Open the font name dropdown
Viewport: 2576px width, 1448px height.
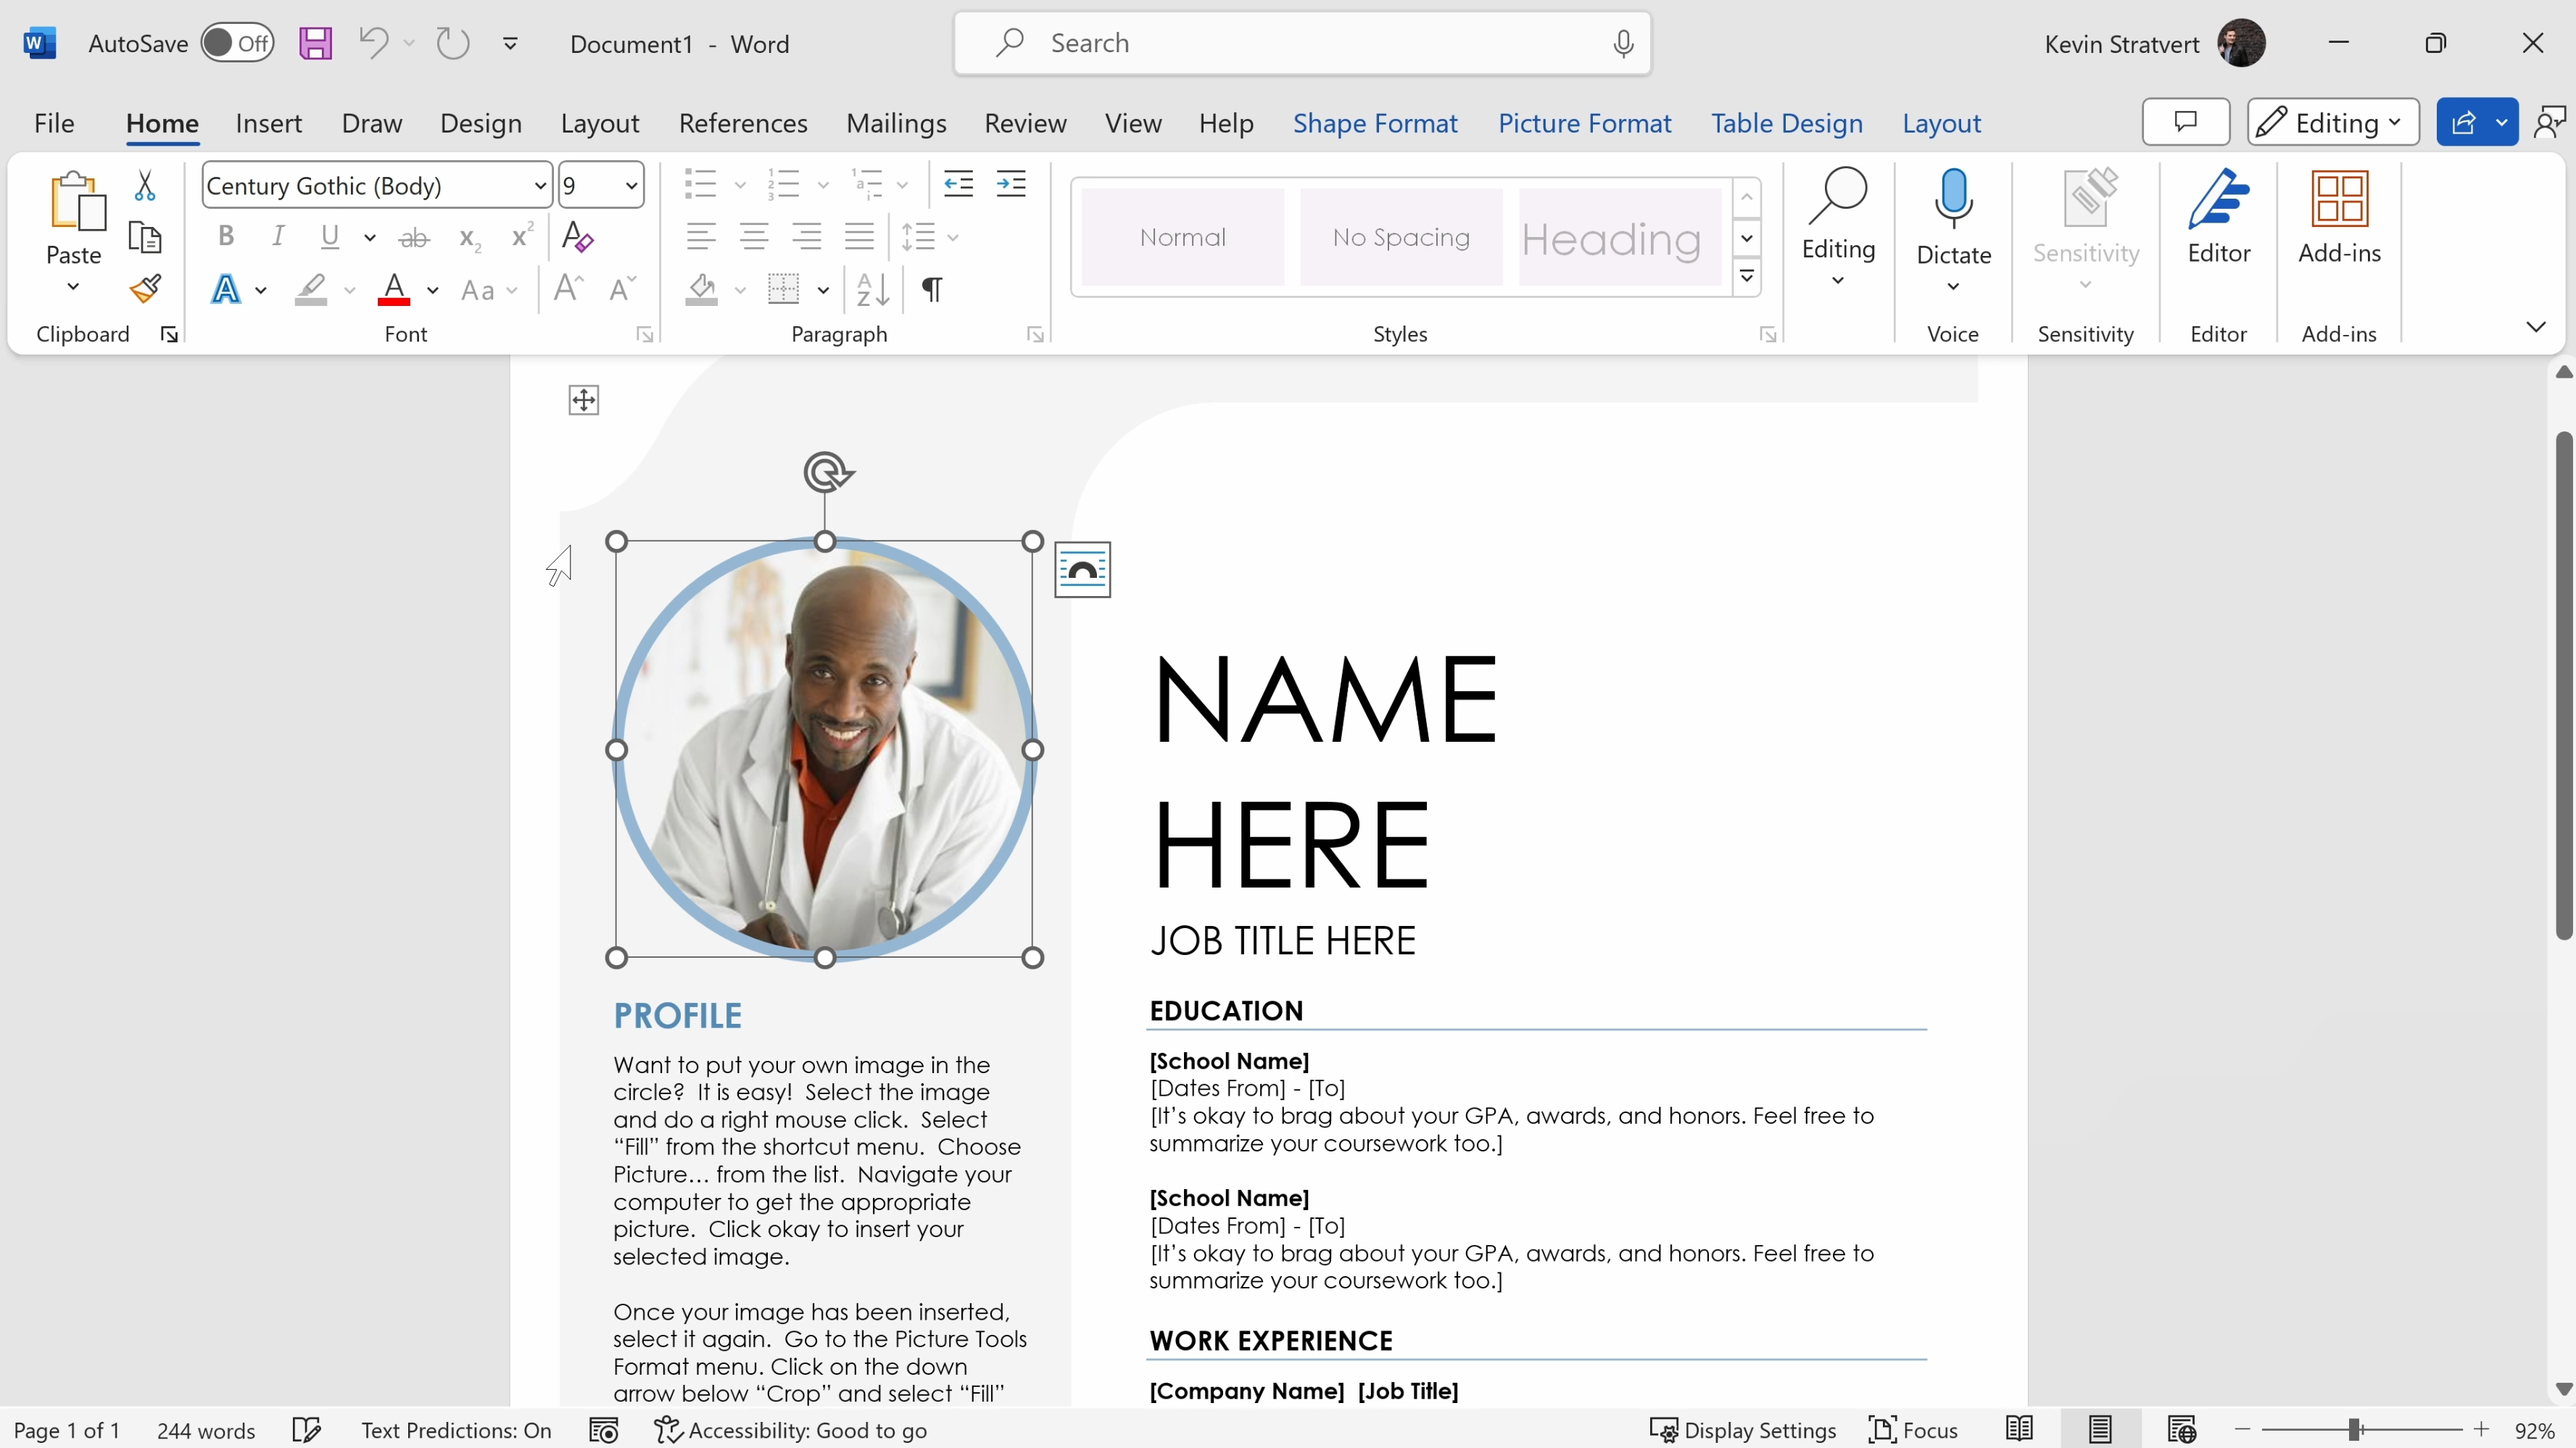(540, 186)
